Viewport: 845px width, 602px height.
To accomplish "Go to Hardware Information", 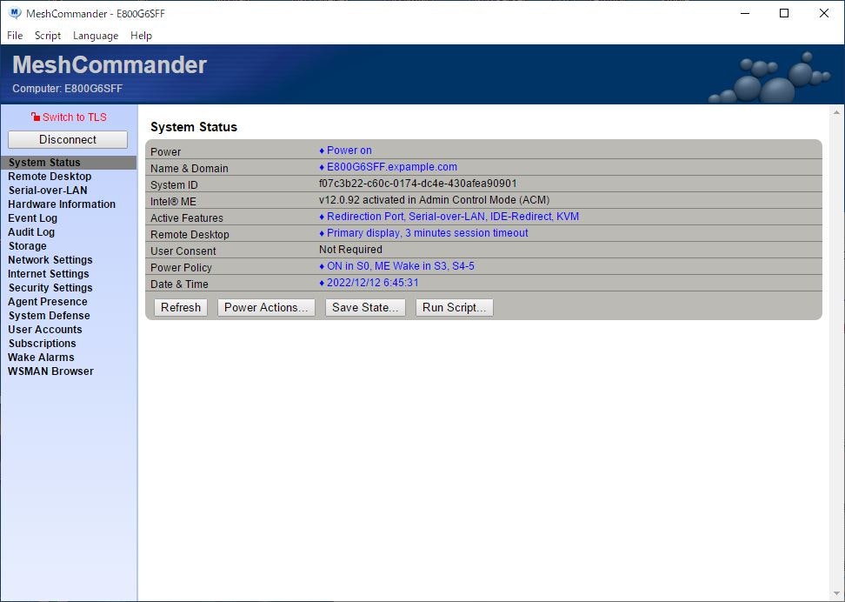I will point(62,204).
